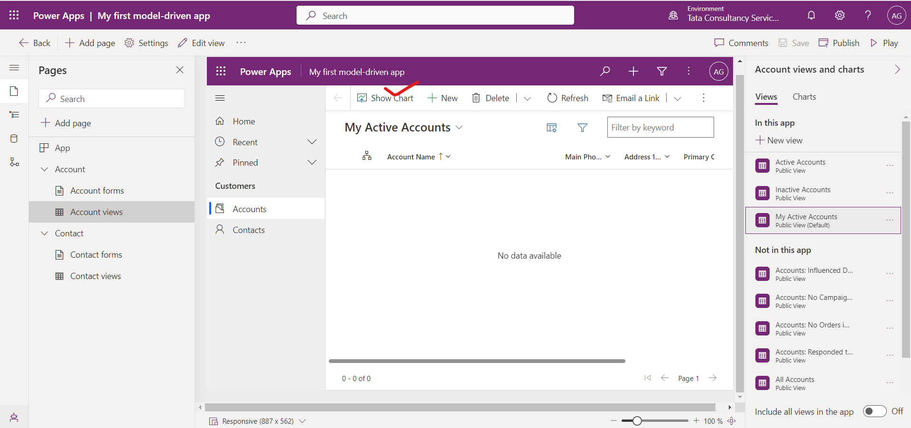Open the automation/flow icon in left sidebar
Viewport: 911px width, 428px height.
coord(14,162)
